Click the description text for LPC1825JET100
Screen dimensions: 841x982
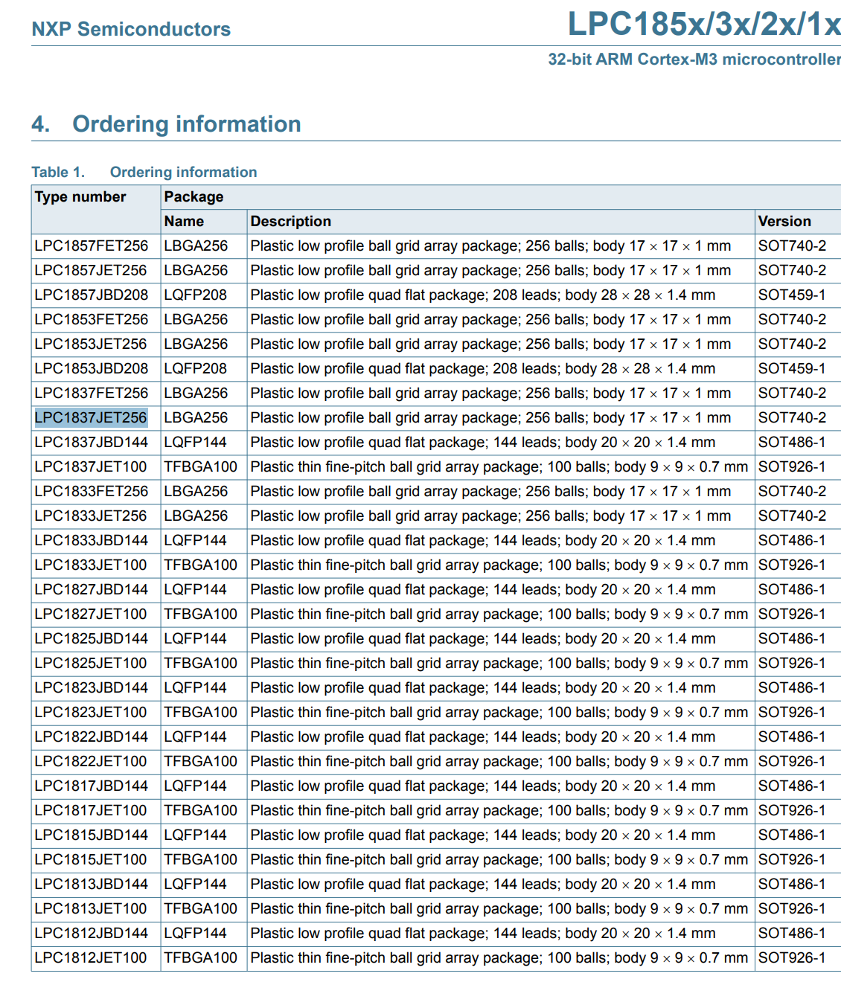pos(499,663)
